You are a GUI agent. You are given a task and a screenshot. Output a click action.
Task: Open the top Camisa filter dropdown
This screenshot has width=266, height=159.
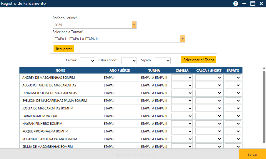coord(87,60)
